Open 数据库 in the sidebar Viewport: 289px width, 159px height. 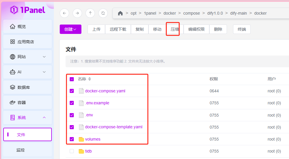28,87
